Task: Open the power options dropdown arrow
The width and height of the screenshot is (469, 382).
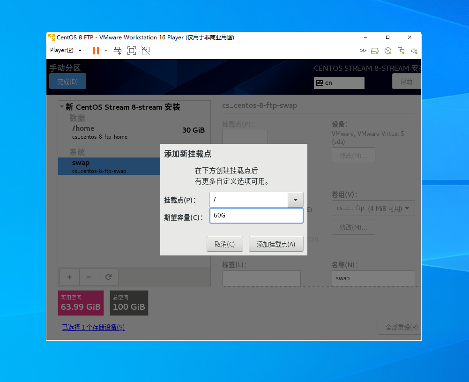Action: pos(106,51)
